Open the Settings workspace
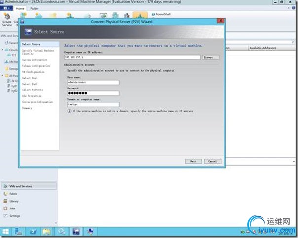Image resolution: width=298 pixels, height=238 pixels. [12, 216]
